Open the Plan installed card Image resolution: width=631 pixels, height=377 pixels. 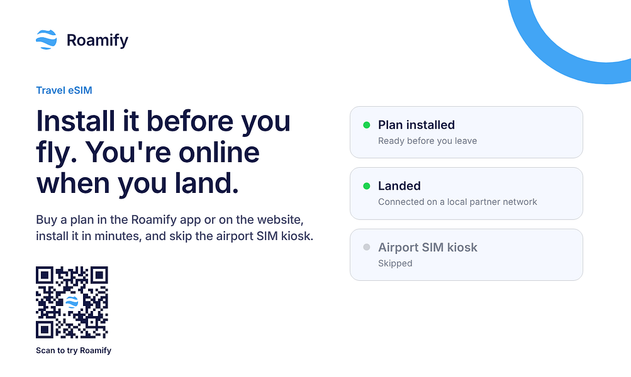[466, 132]
